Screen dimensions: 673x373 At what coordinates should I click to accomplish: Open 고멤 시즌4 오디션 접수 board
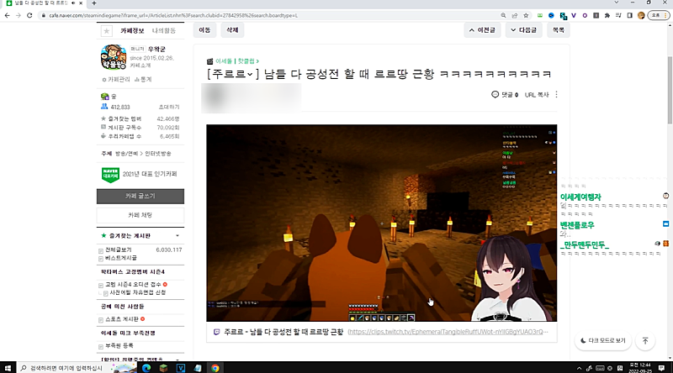tap(133, 285)
